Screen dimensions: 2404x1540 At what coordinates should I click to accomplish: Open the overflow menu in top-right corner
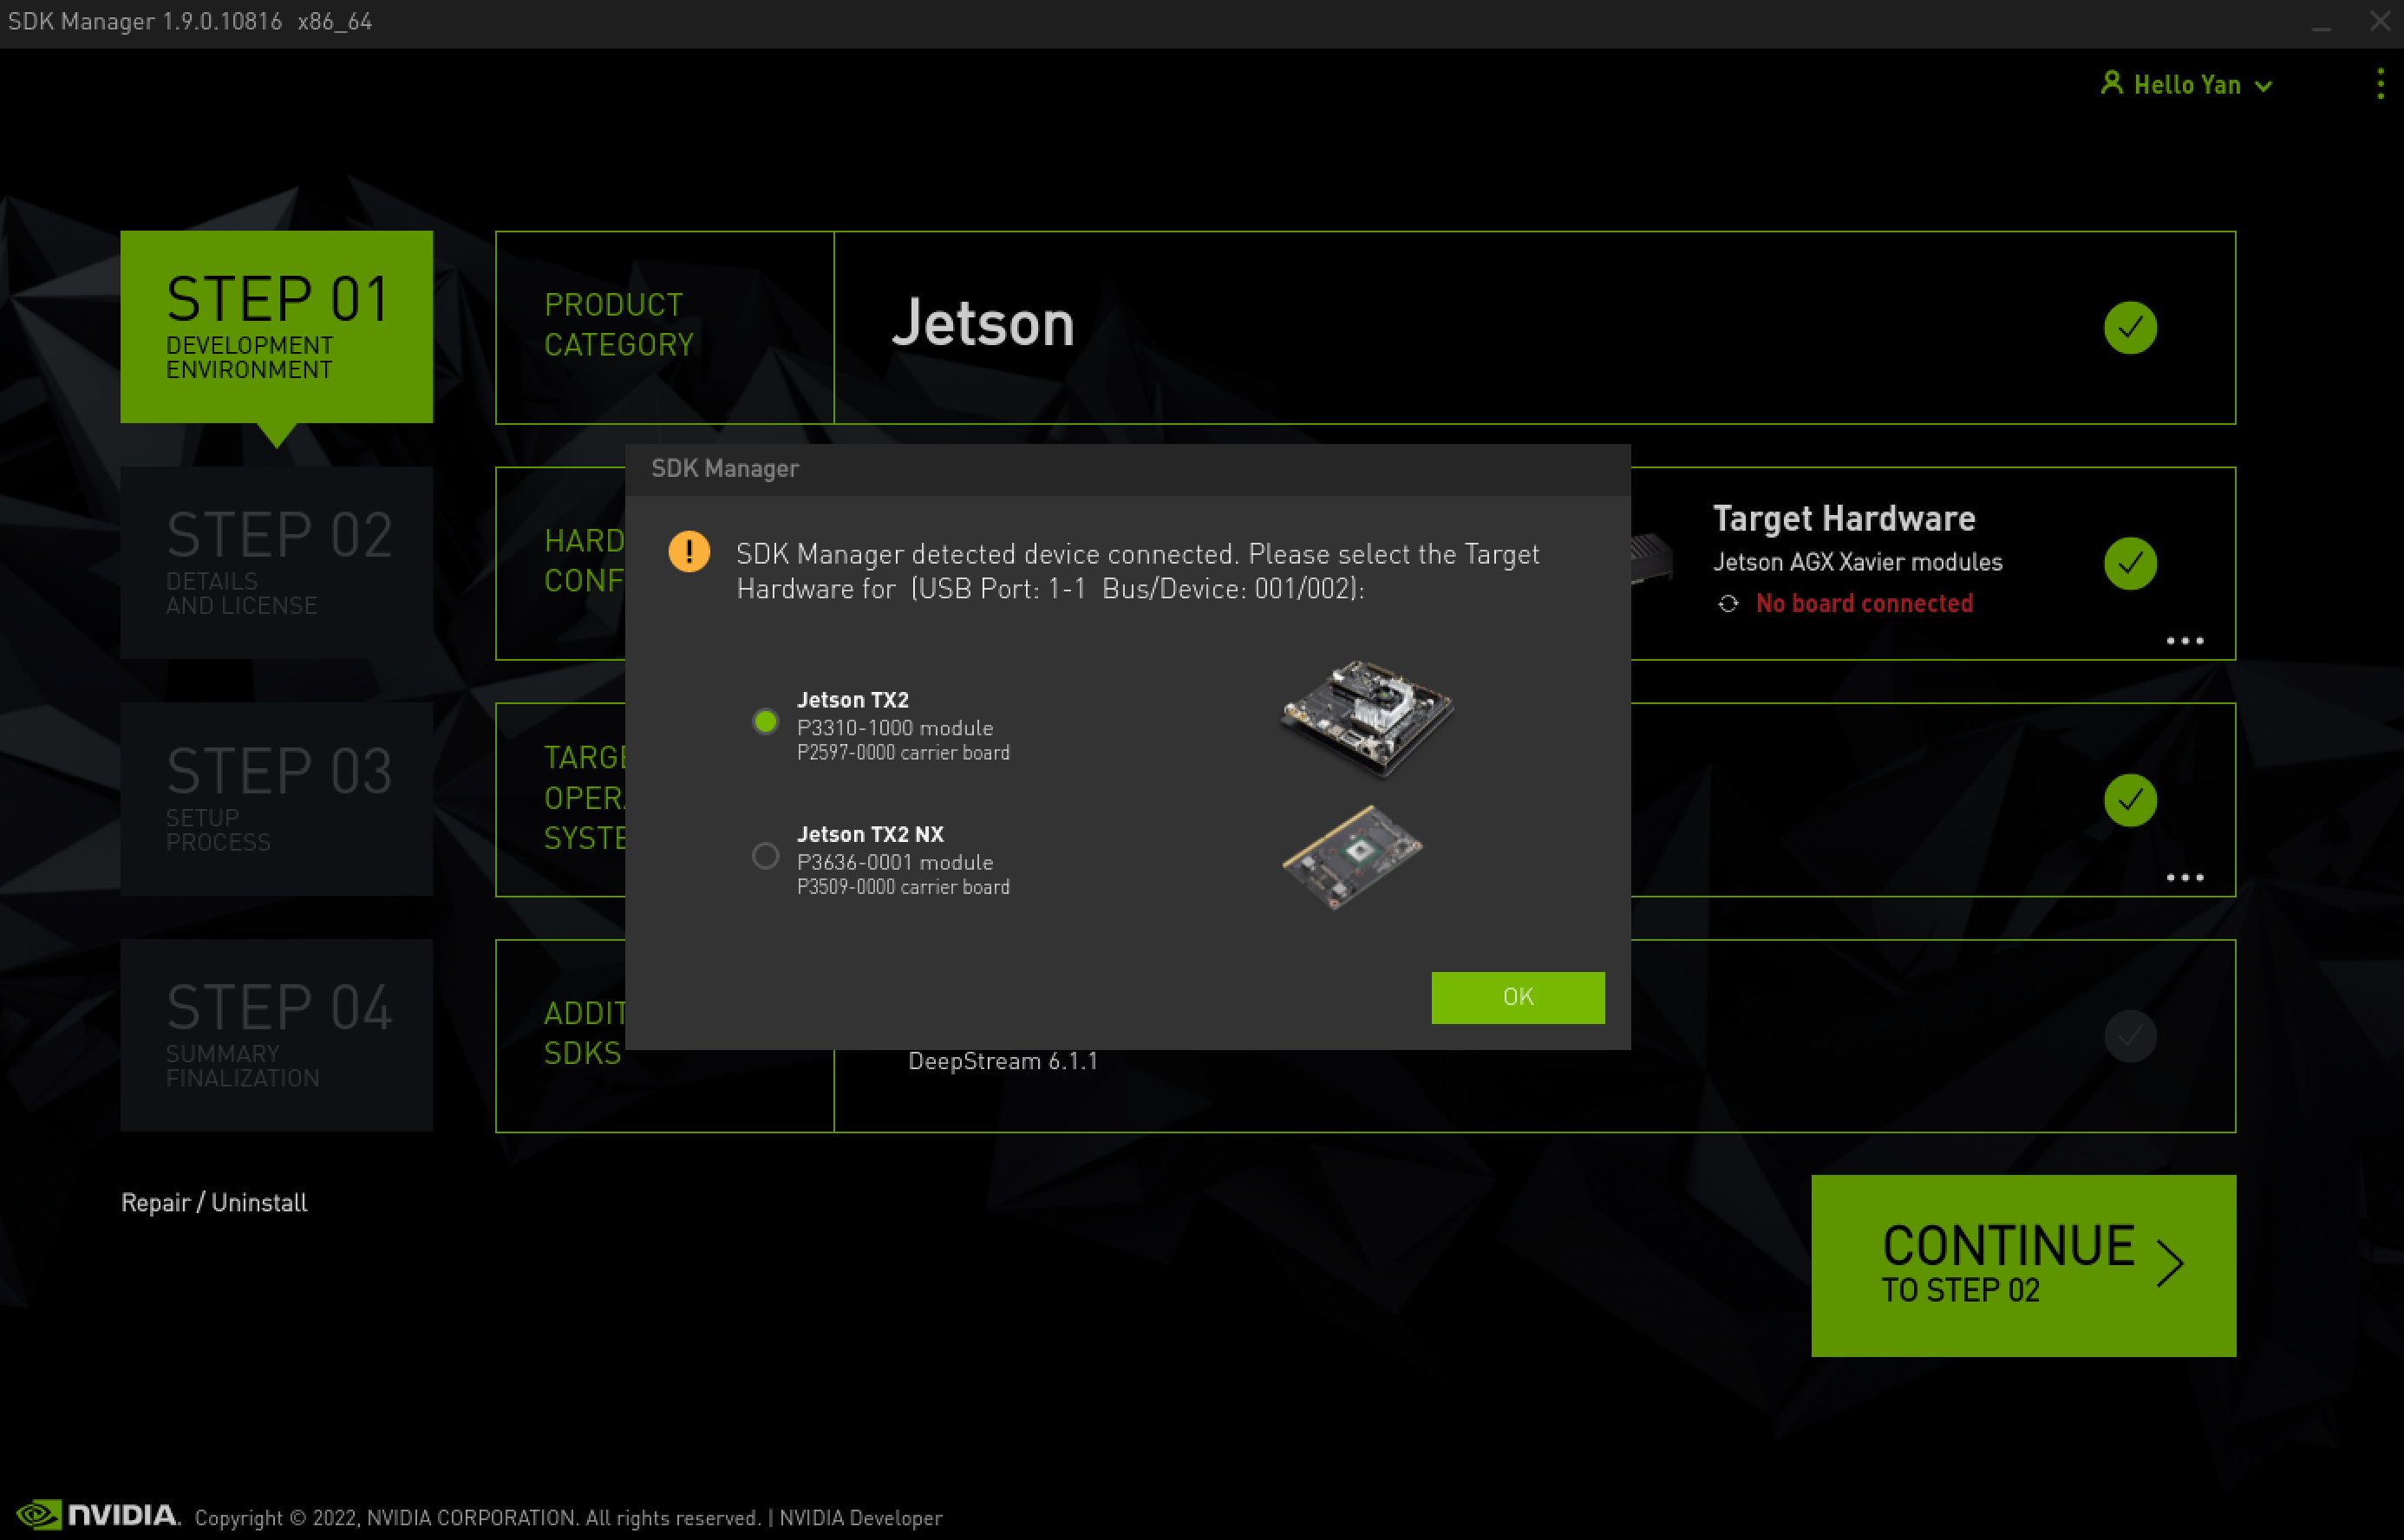pos(2379,84)
